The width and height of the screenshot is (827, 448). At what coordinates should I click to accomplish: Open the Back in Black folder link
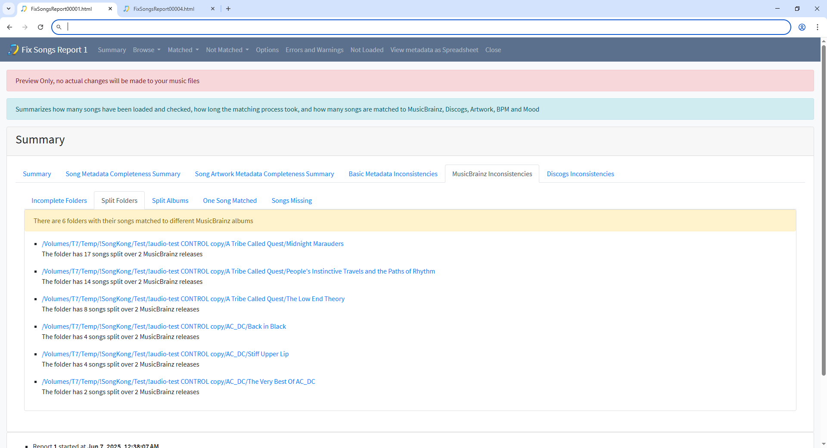click(x=164, y=327)
